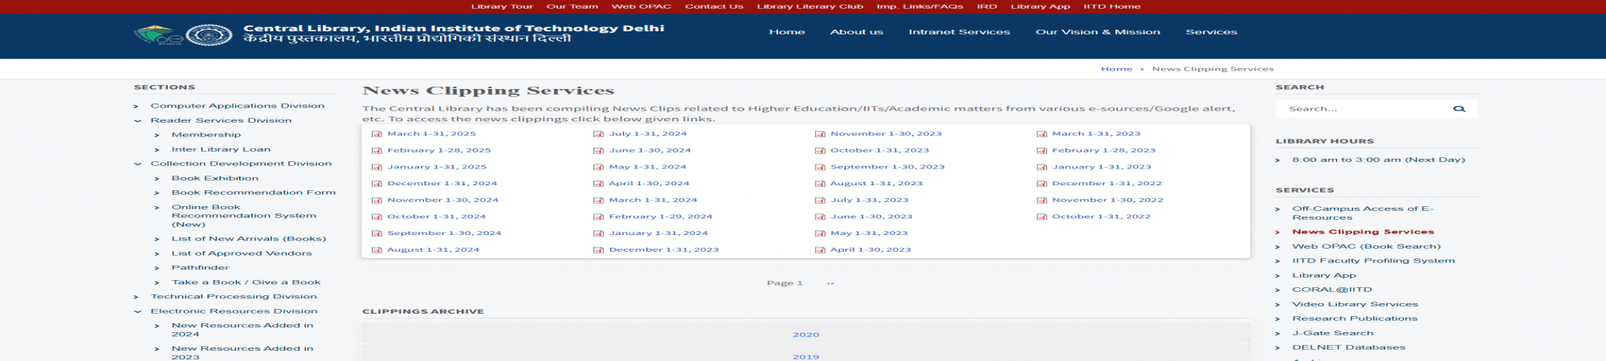Open December 1-31, 2022 news clippings
1606x361 pixels.
(1107, 184)
